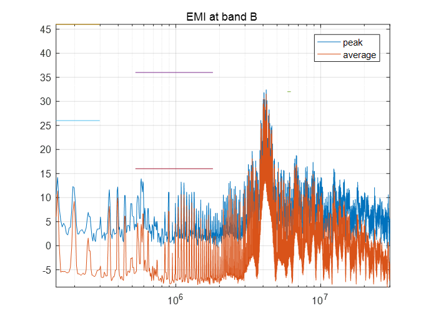Click the -5 y-axis tick label
Viewport: 431px width, 323px height.
click(46, 270)
